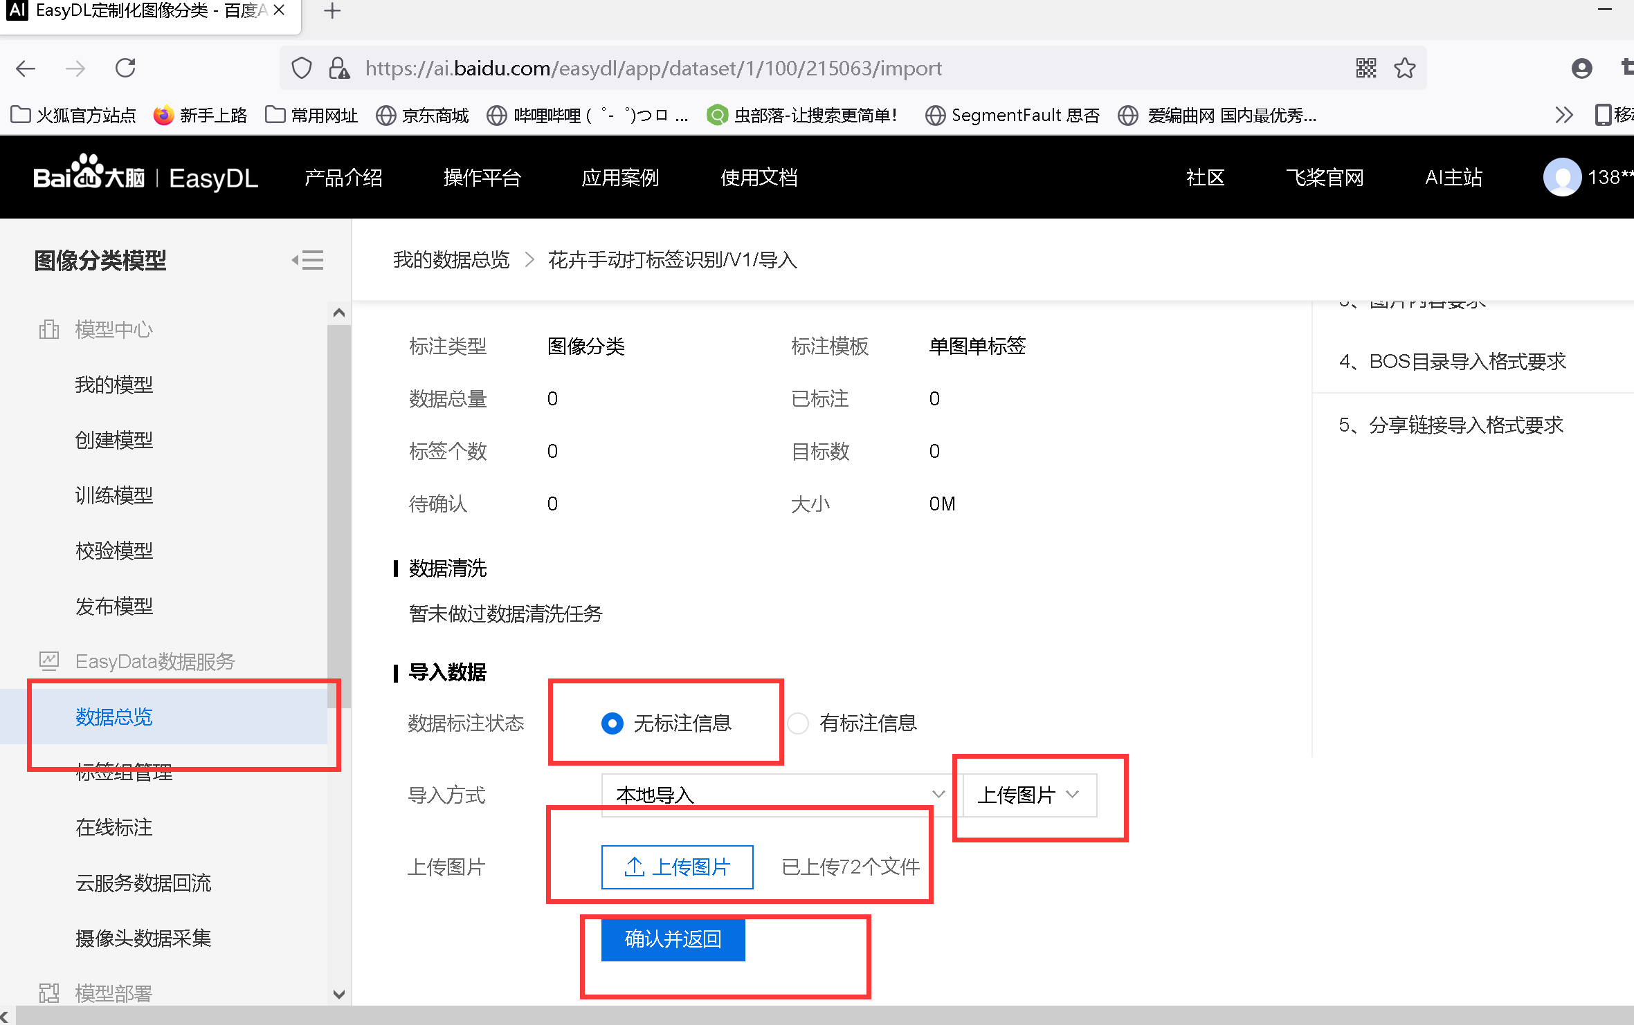Click the 模型部署 sidebar icon
This screenshot has height=1025, width=1634.
48,993
